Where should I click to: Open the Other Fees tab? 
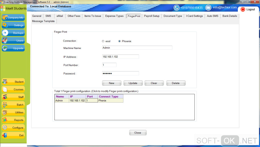point(74,16)
